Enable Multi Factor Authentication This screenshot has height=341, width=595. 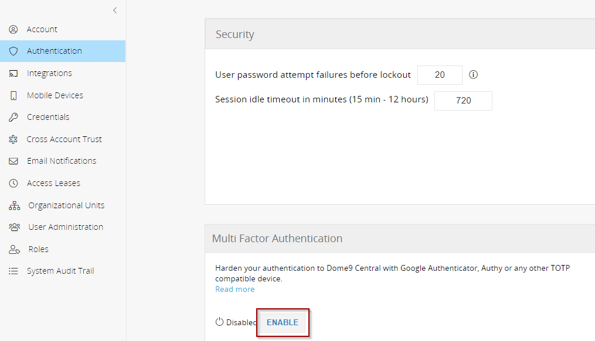pos(283,322)
